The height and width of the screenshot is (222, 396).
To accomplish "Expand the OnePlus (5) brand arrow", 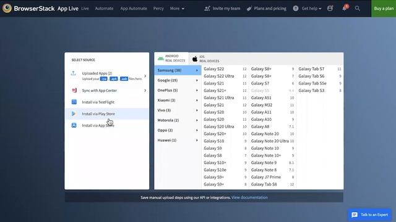I will tap(197, 91).
